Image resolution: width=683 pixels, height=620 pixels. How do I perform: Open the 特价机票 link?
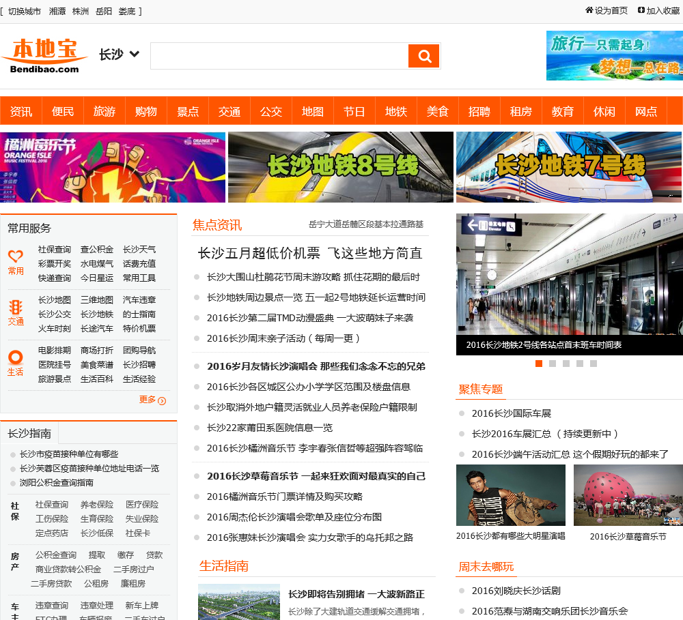139,329
